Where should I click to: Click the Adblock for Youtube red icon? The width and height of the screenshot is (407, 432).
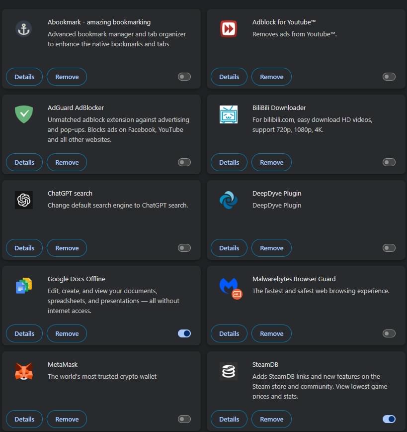click(229, 29)
